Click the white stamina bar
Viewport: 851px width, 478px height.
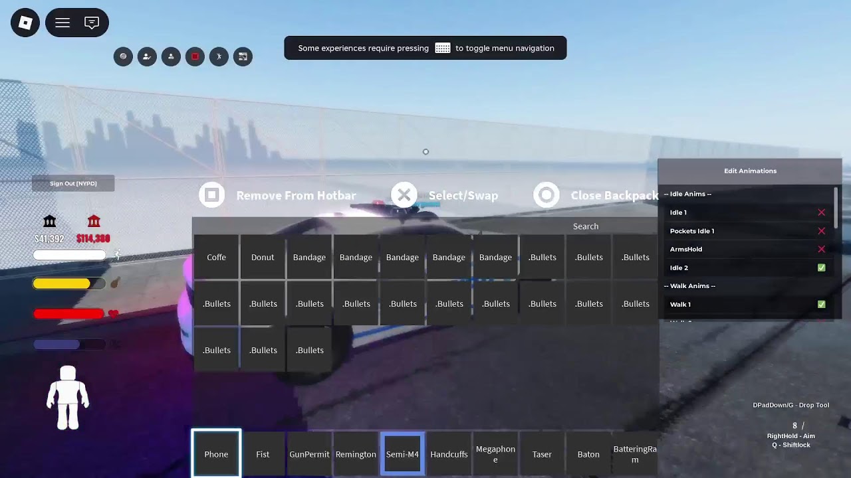point(69,255)
